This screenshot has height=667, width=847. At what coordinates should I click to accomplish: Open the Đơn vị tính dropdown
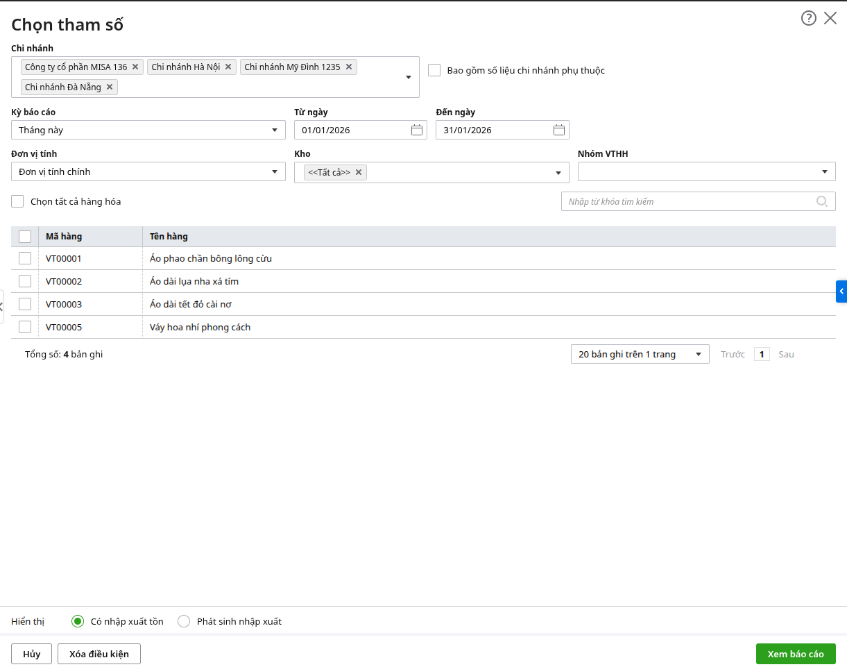point(148,171)
